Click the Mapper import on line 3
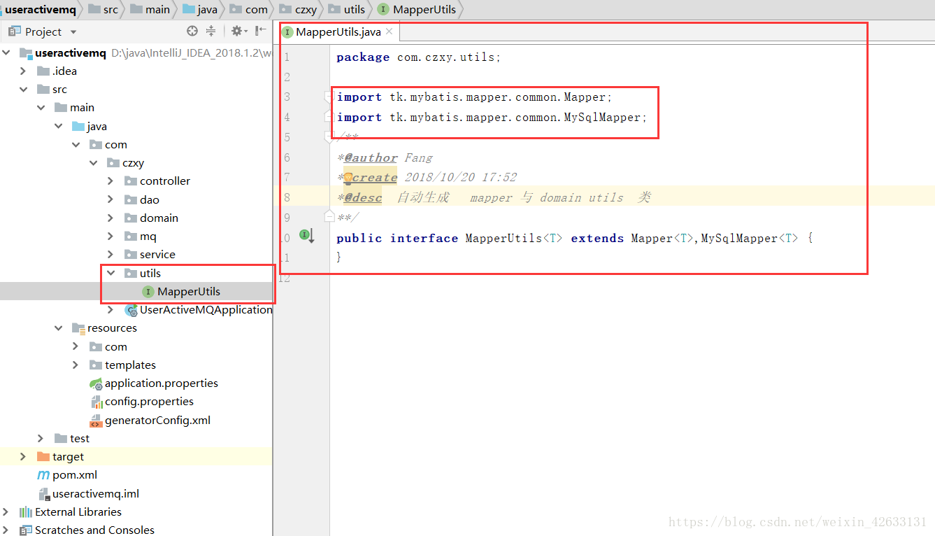Screen dimensions: 935x536 coord(475,97)
